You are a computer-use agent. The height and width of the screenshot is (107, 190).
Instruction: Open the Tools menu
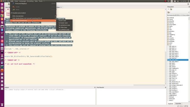pyautogui.click(x=41, y=1)
